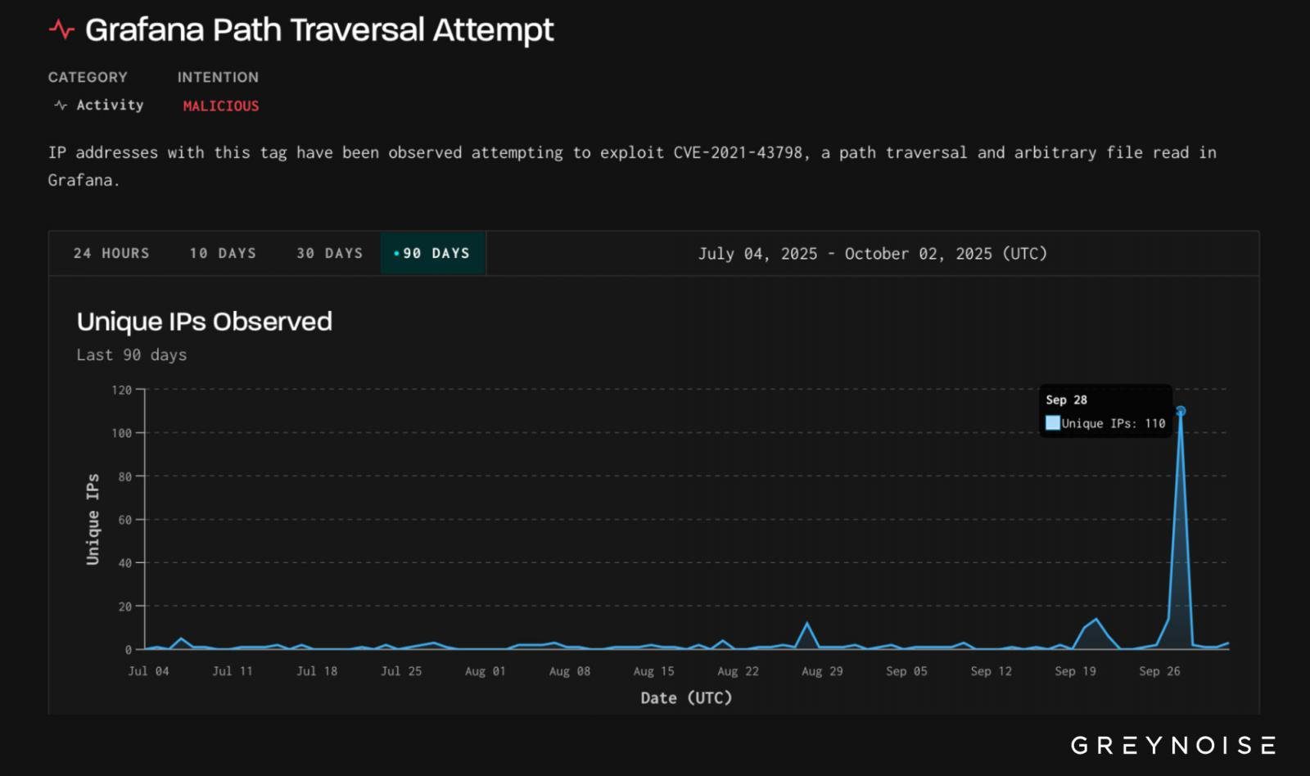Click the red pulse icon beside the title
This screenshot has width=1310, height=776.
[61, 30]
